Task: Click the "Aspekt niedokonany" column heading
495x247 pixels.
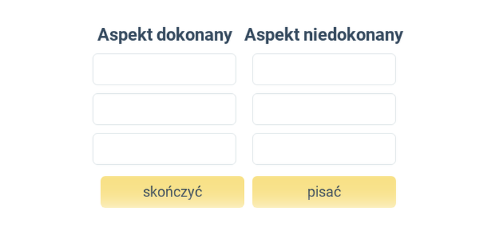Action: pyautogui.click(x=324, y=35)
